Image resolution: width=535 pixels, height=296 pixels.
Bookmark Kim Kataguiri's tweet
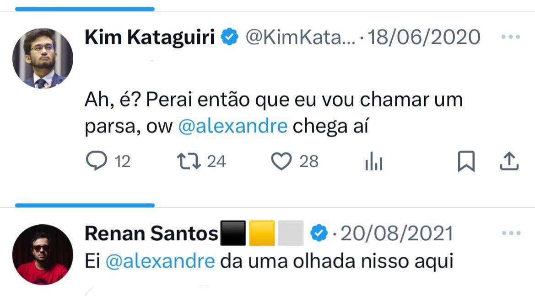click(466, 162)
